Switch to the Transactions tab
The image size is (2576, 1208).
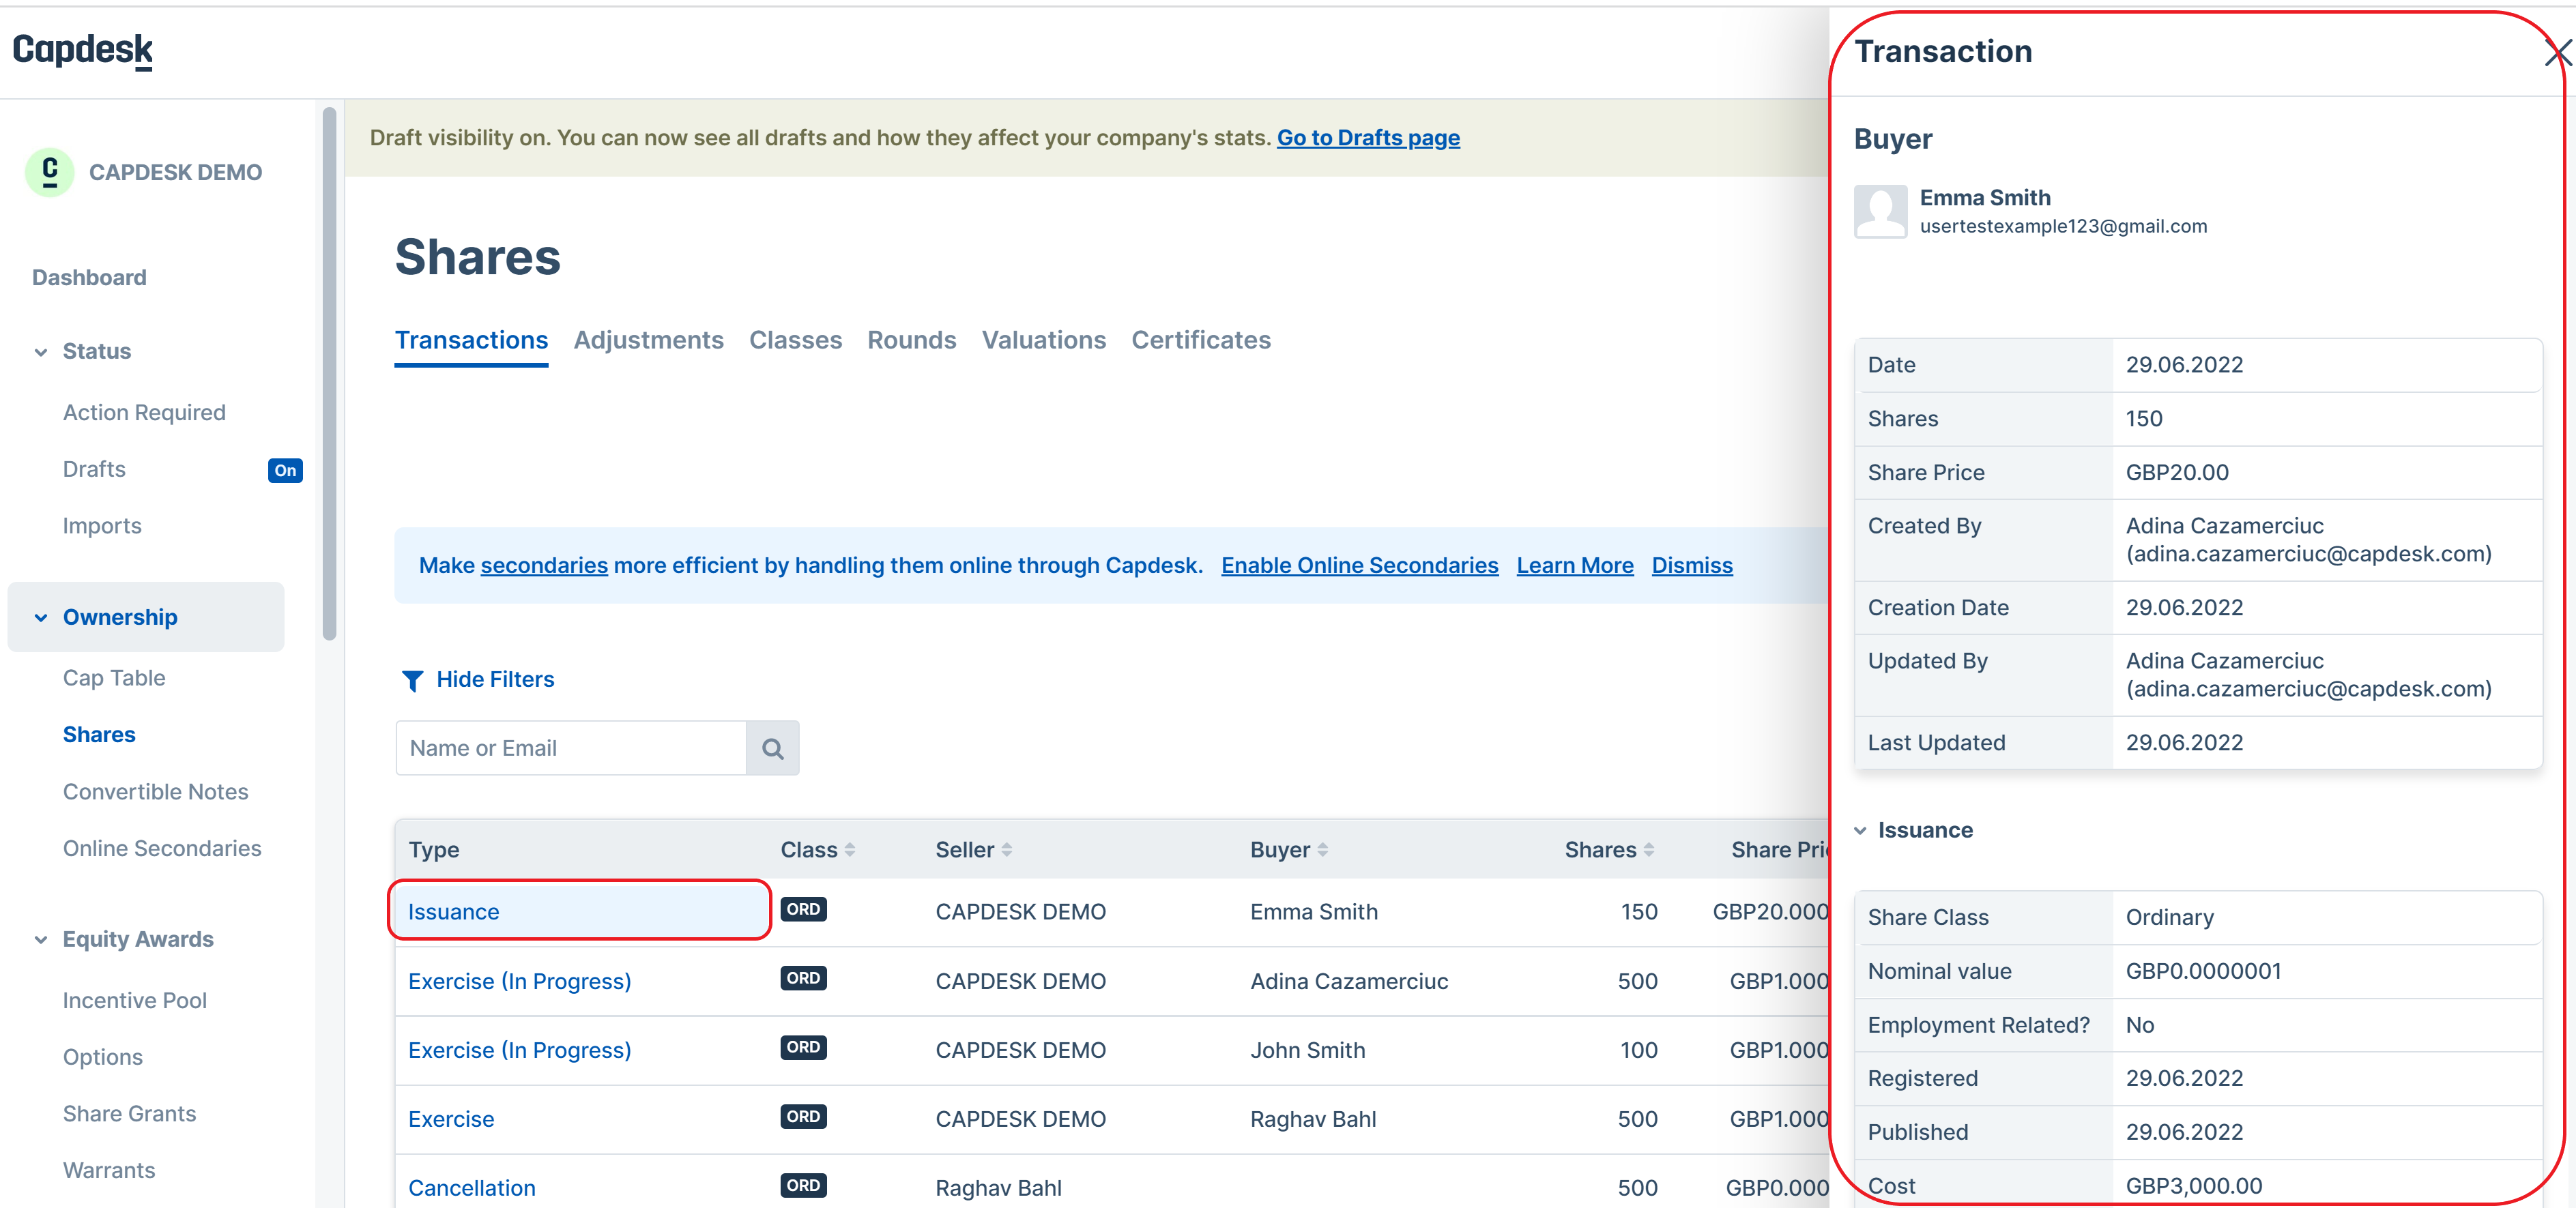471,340
